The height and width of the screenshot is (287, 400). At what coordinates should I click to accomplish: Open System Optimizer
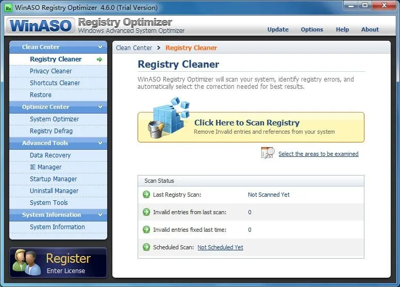pyautogui.click(x=58, y=119)
